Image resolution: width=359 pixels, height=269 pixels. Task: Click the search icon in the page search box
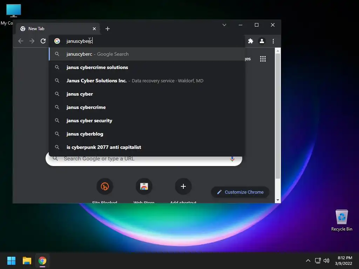click(55, 159)
